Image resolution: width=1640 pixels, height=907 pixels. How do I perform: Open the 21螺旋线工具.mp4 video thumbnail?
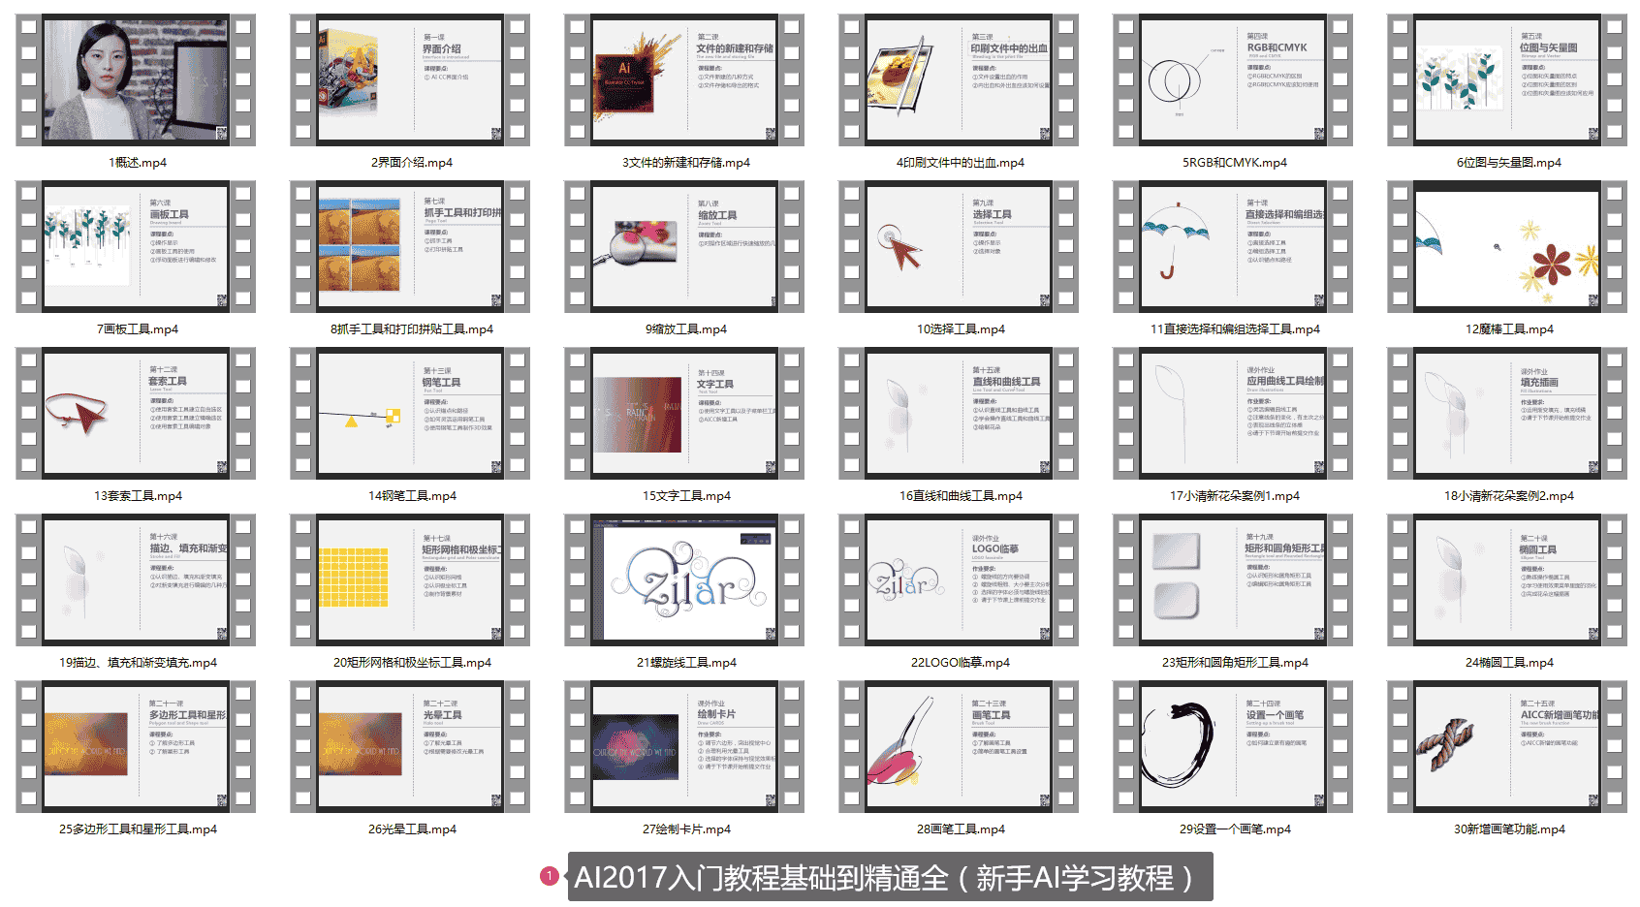click(684, 579)
